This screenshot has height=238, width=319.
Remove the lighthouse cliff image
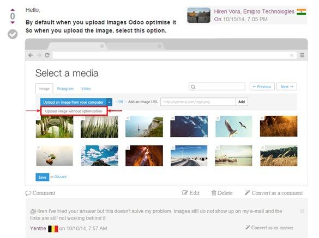point(128,118)
